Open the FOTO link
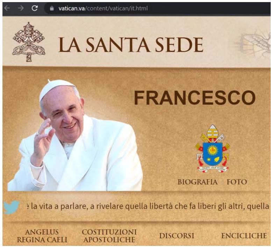Viewport: 271px width, 247px height. 236,182
